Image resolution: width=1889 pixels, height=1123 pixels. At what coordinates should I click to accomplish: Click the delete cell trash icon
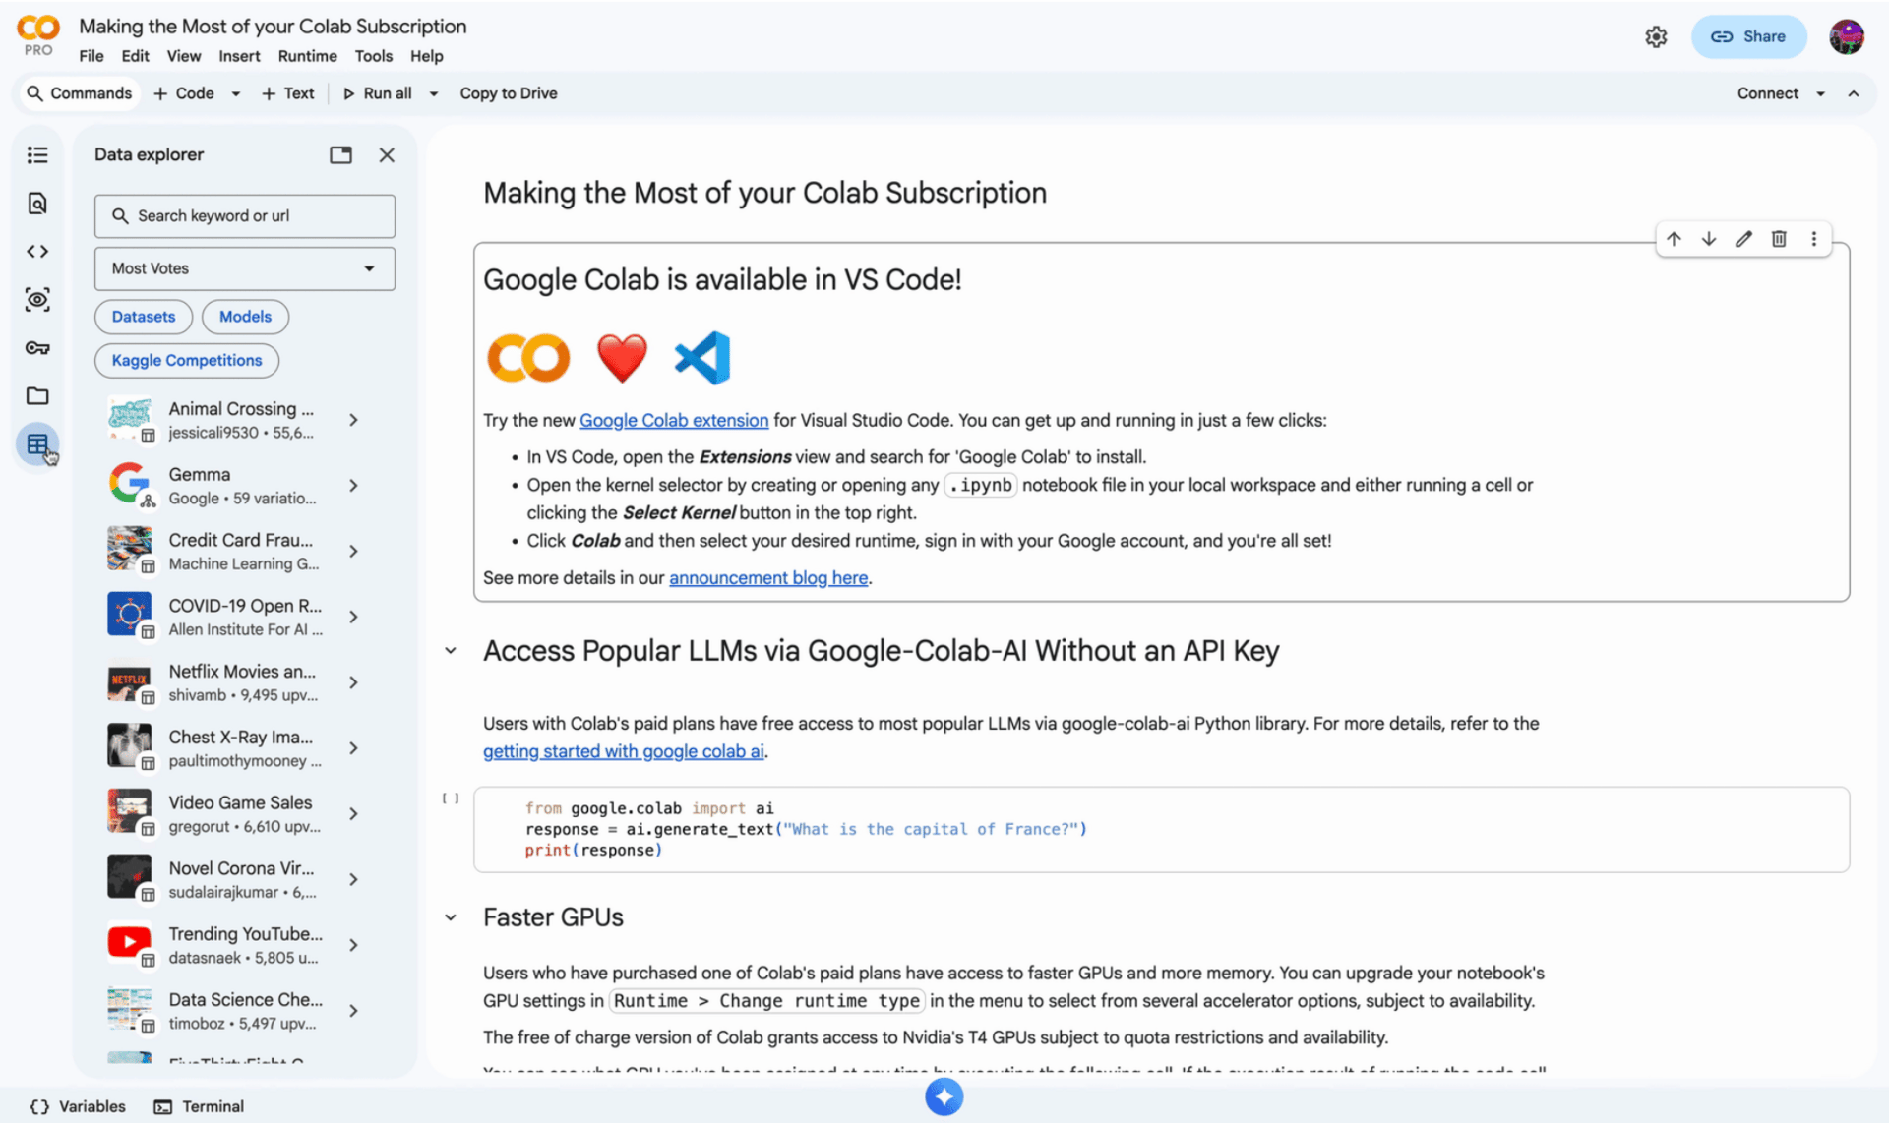click(x=1779, y=239)
